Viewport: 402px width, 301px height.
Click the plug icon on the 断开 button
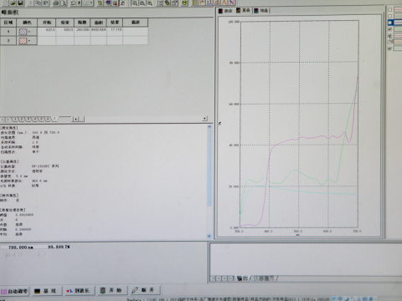[135, 290]
